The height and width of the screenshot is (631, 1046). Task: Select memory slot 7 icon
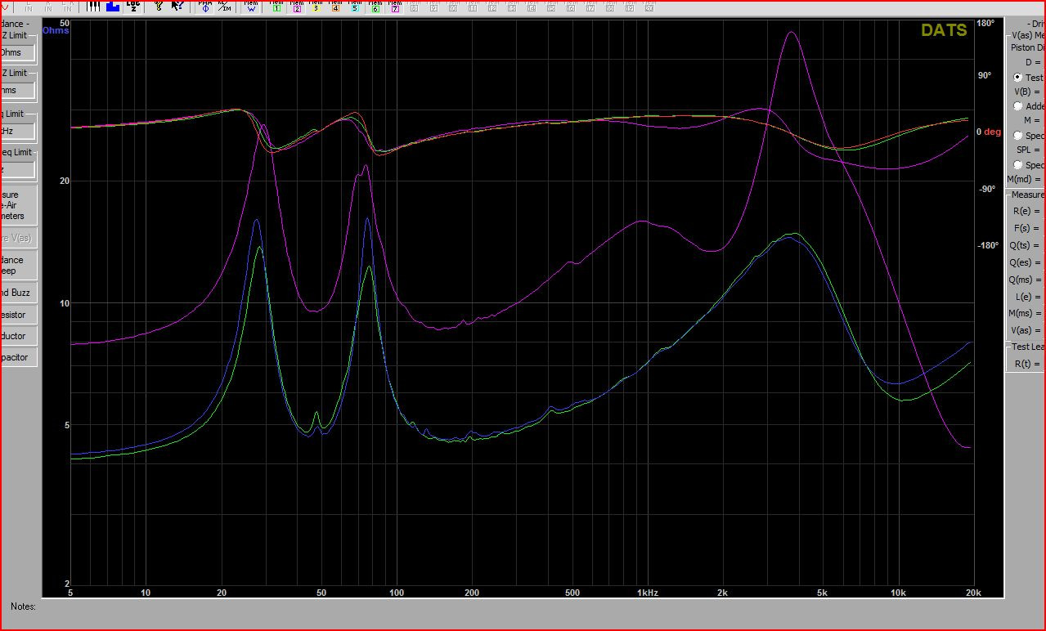pyautogui.click(x=395, y=7)
